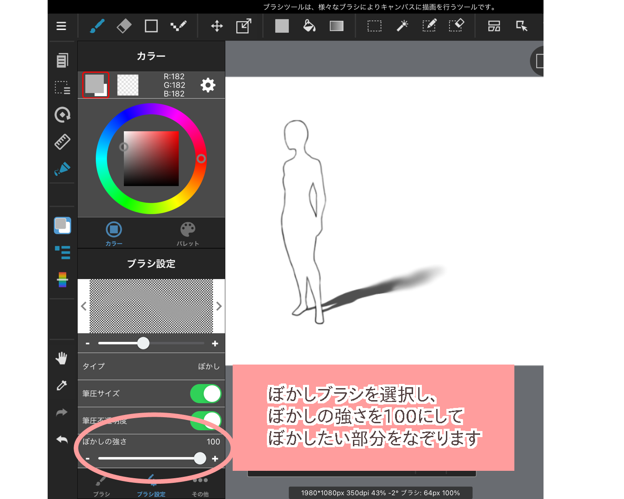624x499 pixels.
Task: Open the タイプ ぼかし type selector
Action: 151,366
